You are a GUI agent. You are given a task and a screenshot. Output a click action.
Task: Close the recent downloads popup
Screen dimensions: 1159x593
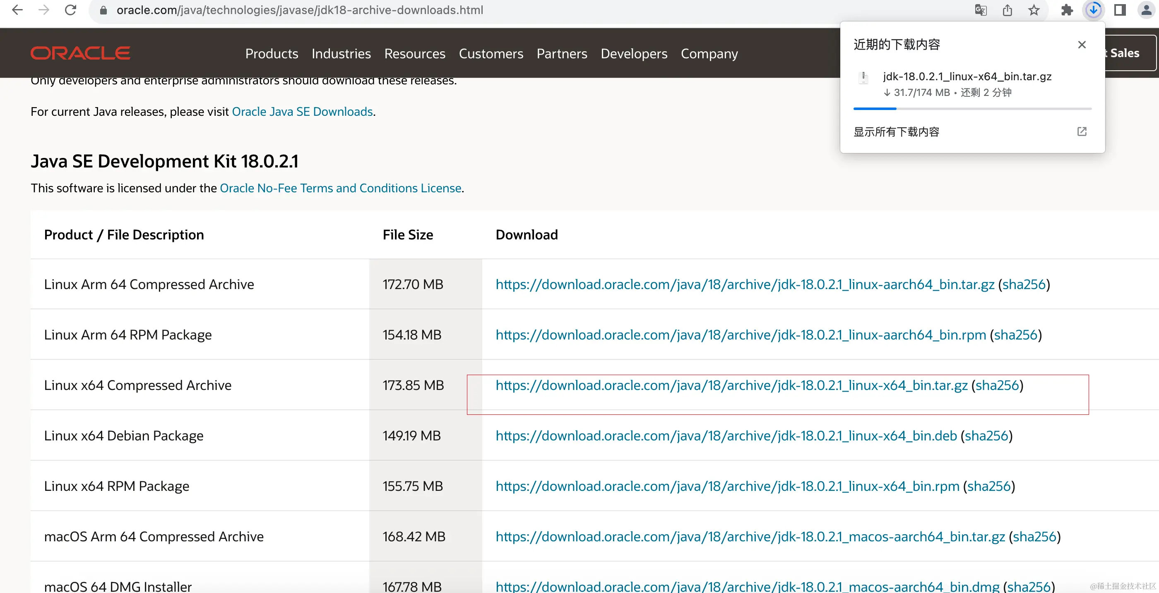tap(1082, 45)
